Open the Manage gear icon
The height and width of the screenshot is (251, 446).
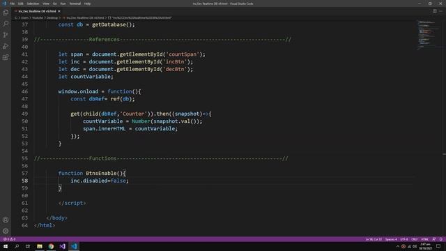coord(6,231)
